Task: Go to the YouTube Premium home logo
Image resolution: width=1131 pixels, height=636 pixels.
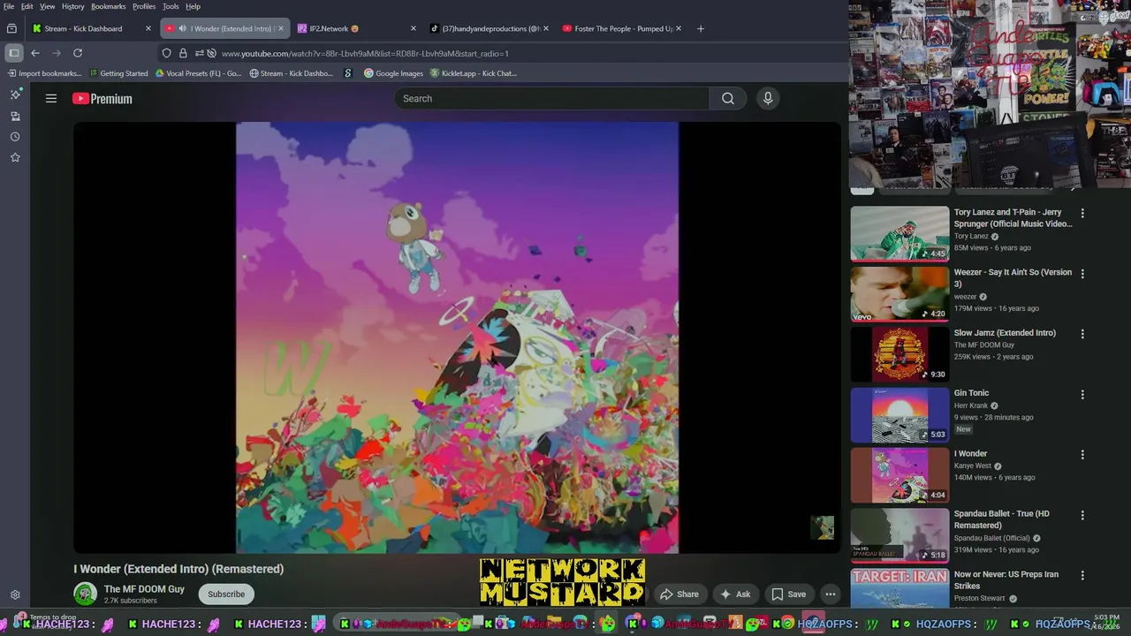Action: [102, 99]
